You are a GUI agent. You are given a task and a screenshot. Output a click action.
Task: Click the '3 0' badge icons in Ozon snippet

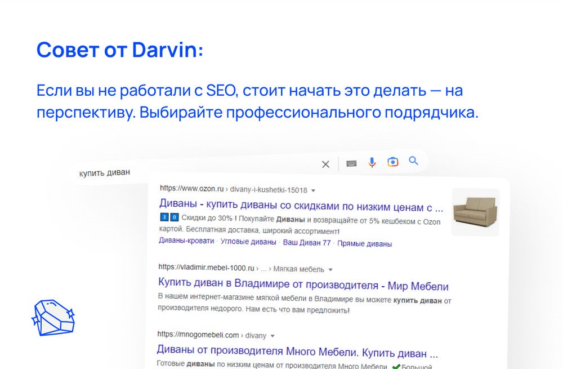(169, 217)
